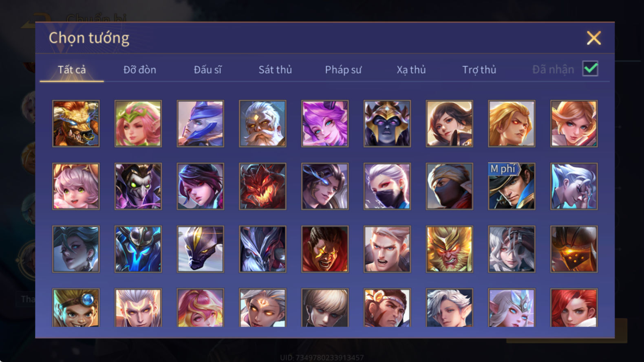Filter heroes by 'Xạ thủ' tab
644x362 pixels.
[x=411, y=70]
